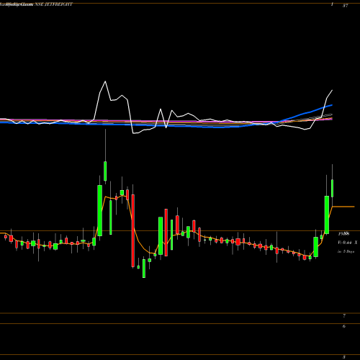Click the 'V: 0.44 X' volume label
The height and width of the screenshot is (360, 360).
pyautogui.click(x=348, y=243)
